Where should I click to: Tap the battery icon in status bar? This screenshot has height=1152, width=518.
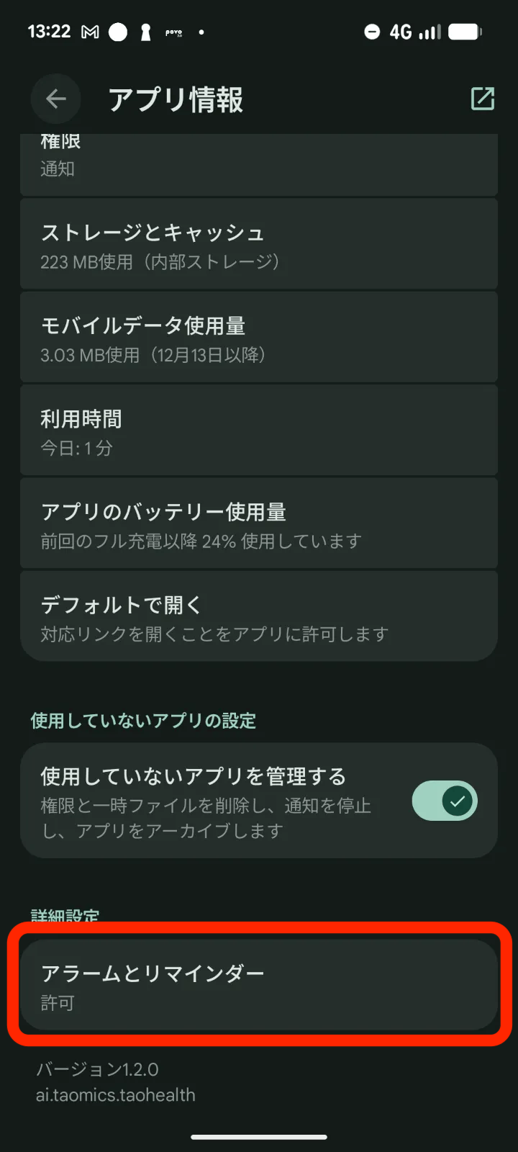[465, 32]
